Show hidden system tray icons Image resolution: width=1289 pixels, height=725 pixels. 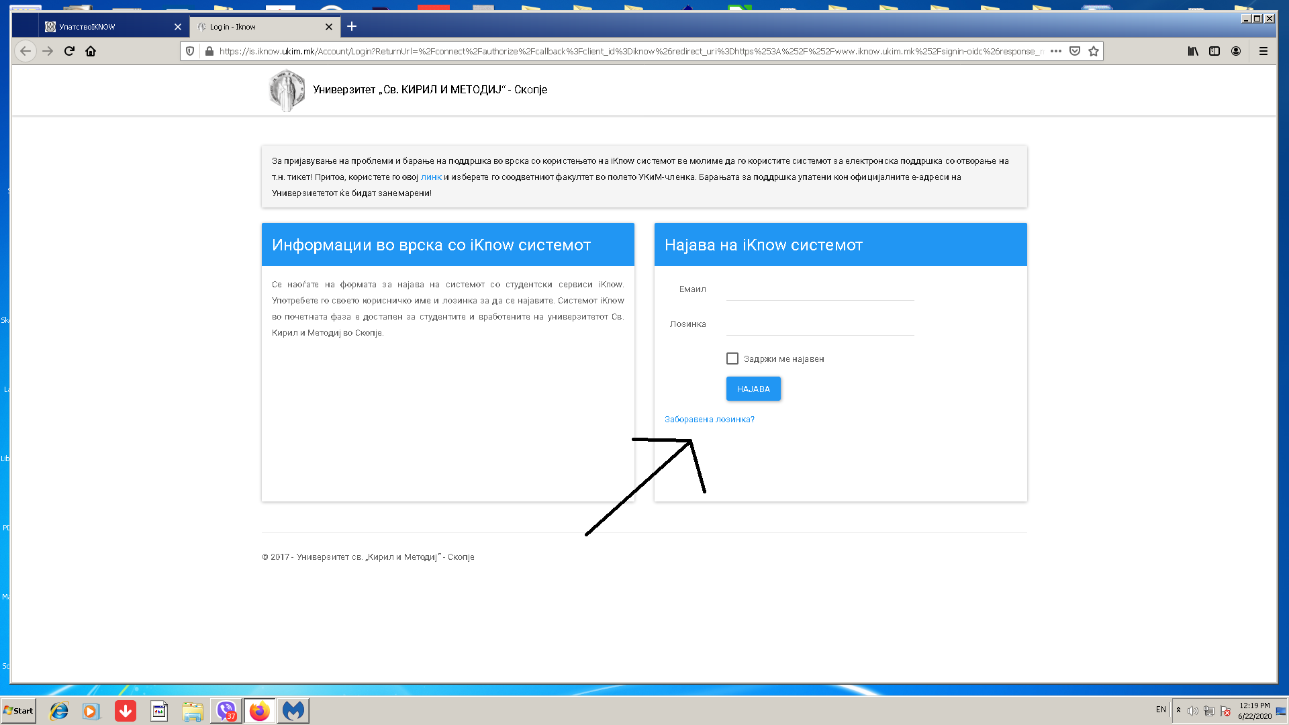pyautogui.click(x=1178, y=710)
